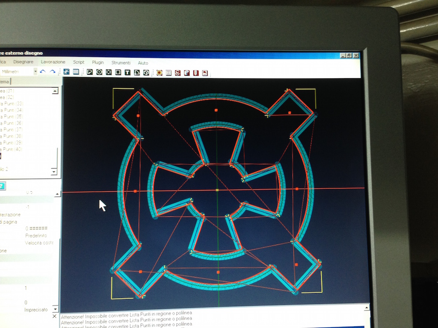Screen dimensions: 438x328
Task: Toggle the blue grid display icon
Action: point(76,72)
